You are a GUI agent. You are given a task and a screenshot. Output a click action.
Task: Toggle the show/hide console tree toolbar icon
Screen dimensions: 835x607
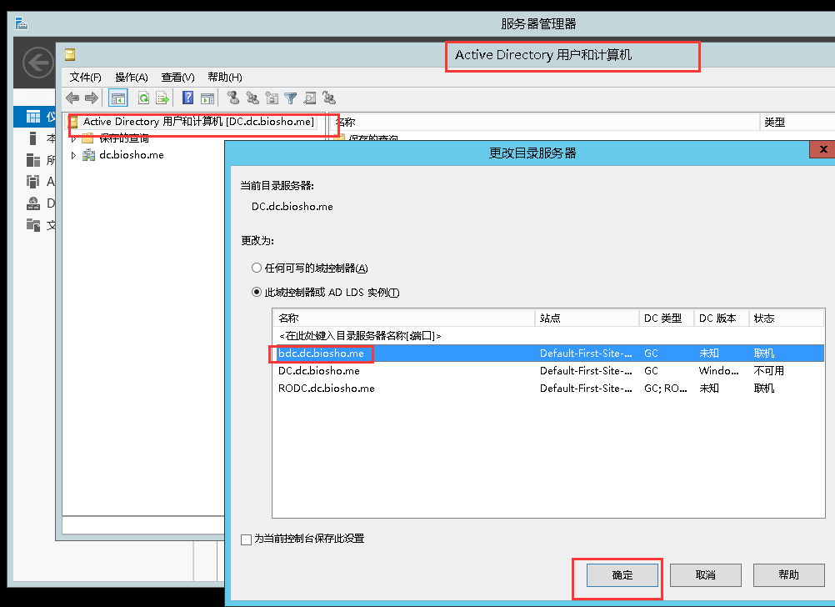click(x=117, y=98)
